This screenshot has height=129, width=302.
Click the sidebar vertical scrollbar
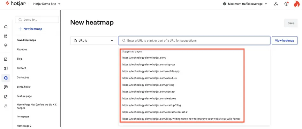point(60,68)
